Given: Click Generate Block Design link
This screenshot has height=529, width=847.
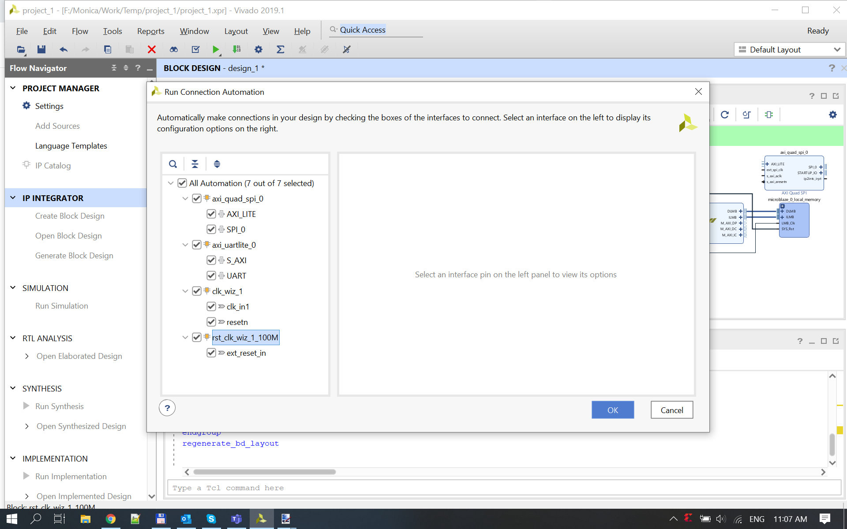Looking at the screenshot, I should [74, 256].
